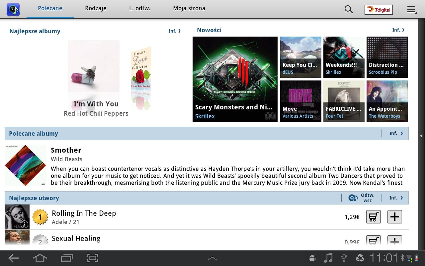Viewport: 425px width, 266px height.
Task: Play all tracks with Odtw. wsz icon
Action: click(361, 198)
